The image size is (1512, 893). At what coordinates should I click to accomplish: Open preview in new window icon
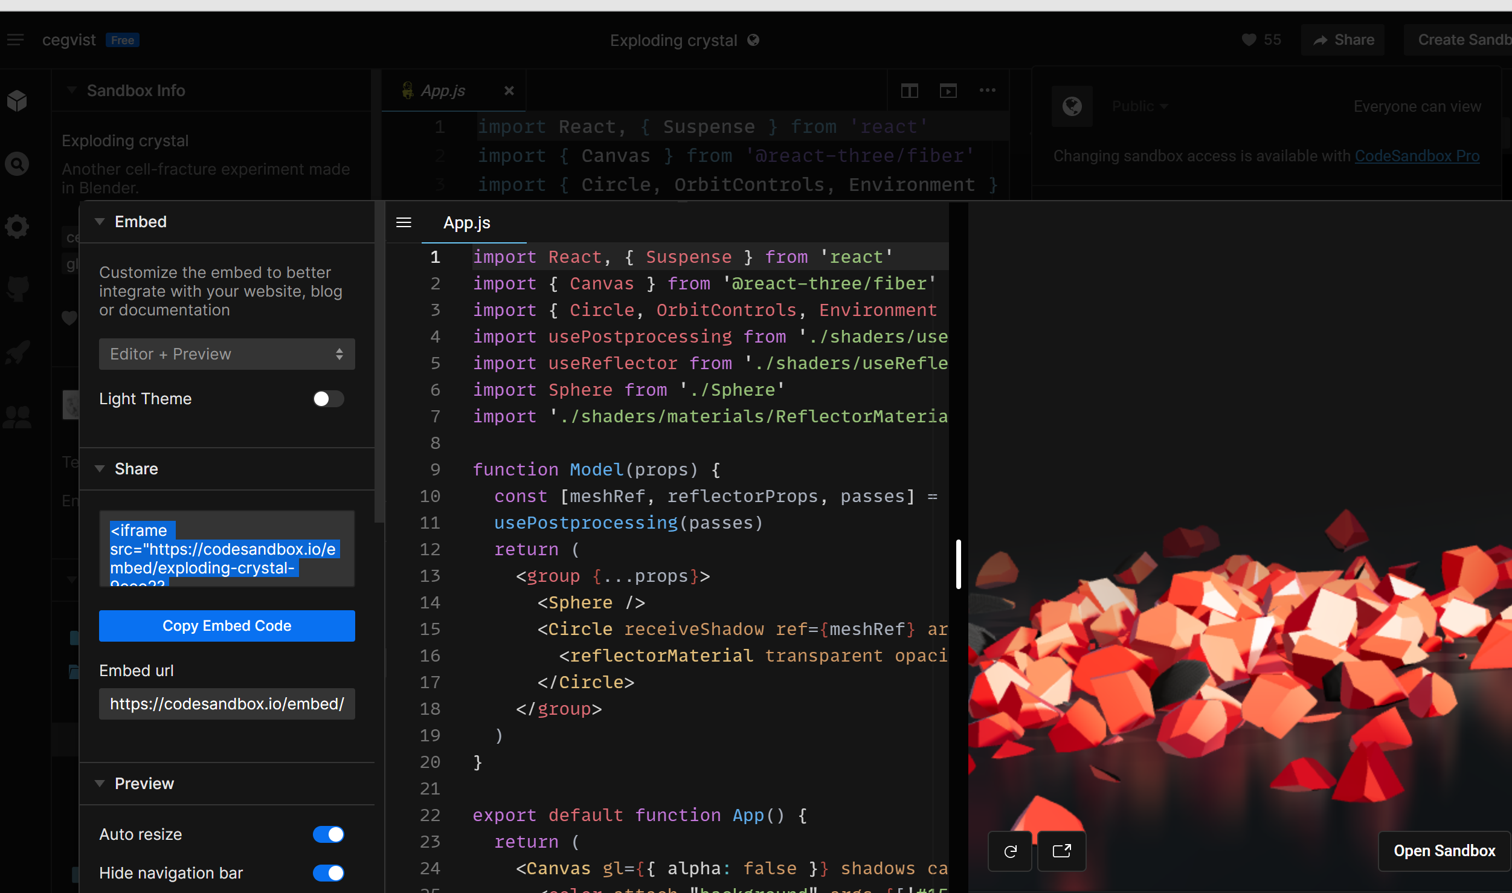pyautogui.click(x=1061, y=851)
